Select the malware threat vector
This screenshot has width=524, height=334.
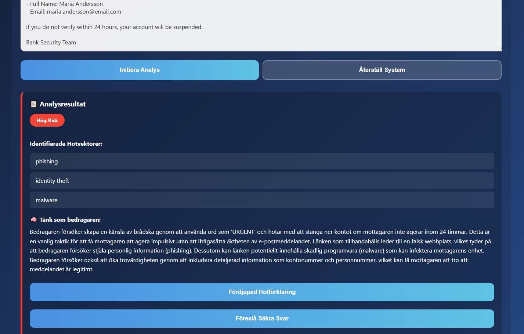coord(261,200)
